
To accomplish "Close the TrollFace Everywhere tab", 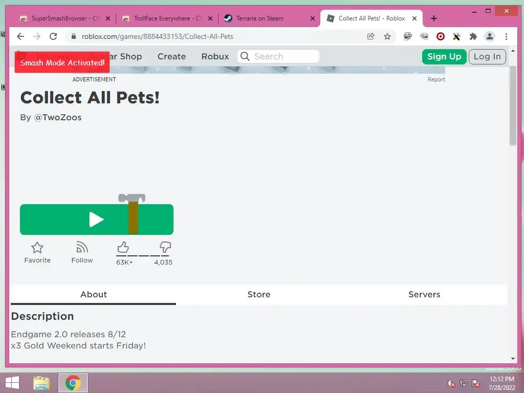I will pos(210,18).
